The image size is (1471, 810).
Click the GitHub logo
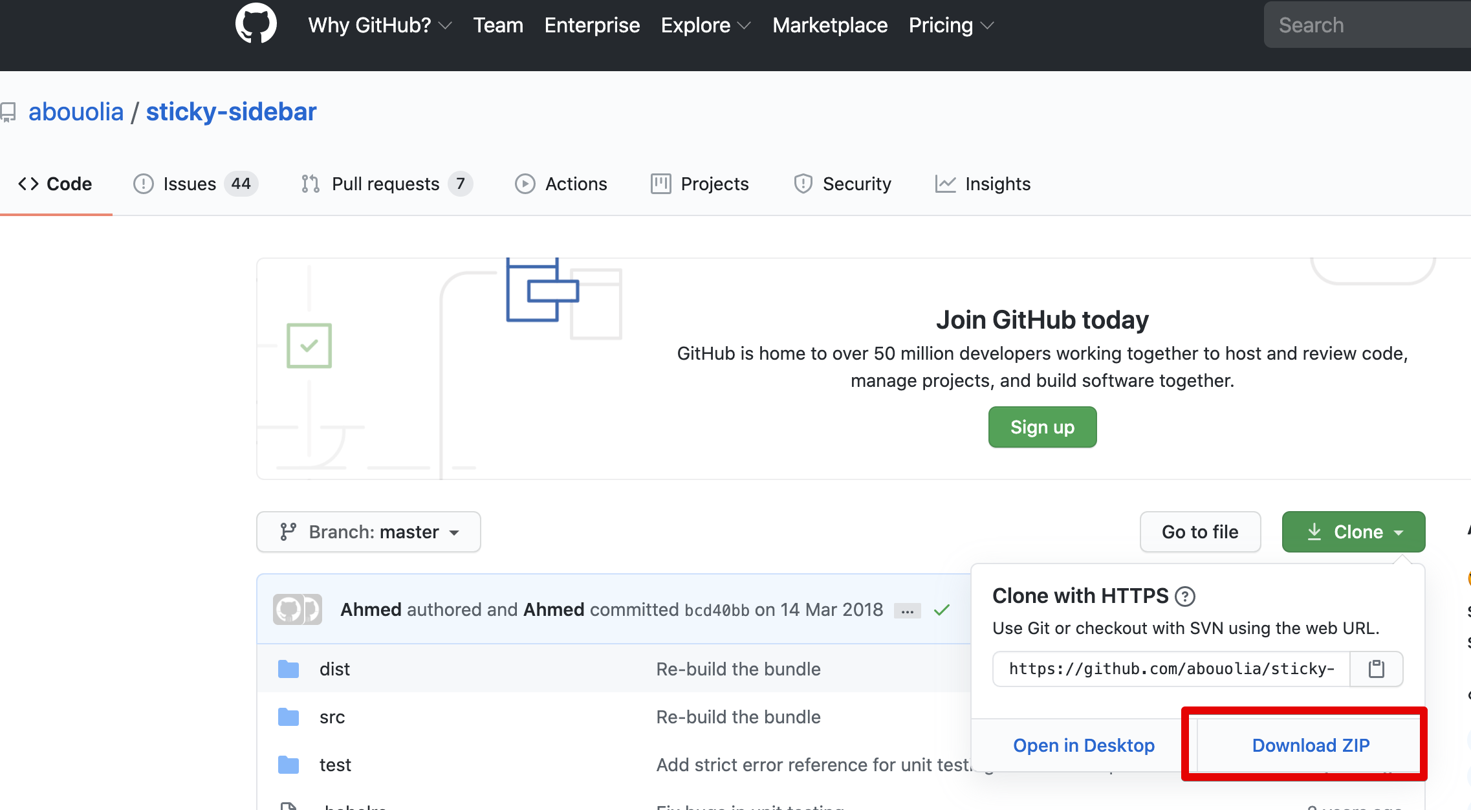click(256, 23)
